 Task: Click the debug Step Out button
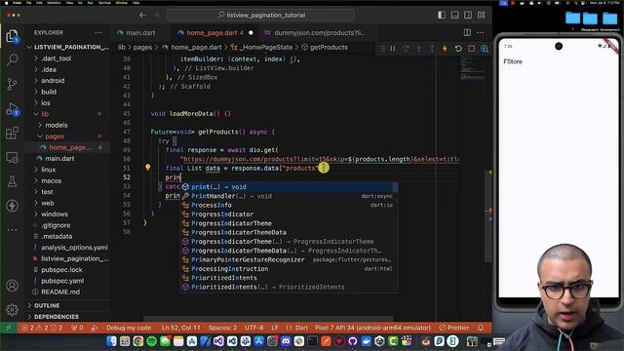tap(432, 49)
